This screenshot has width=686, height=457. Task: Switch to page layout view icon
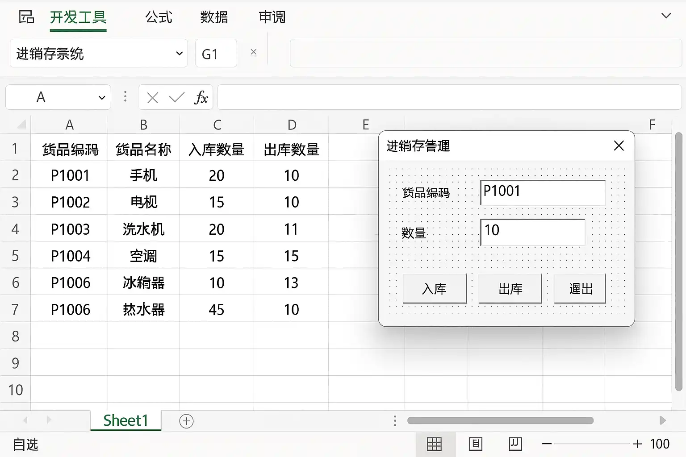[476, 444]
